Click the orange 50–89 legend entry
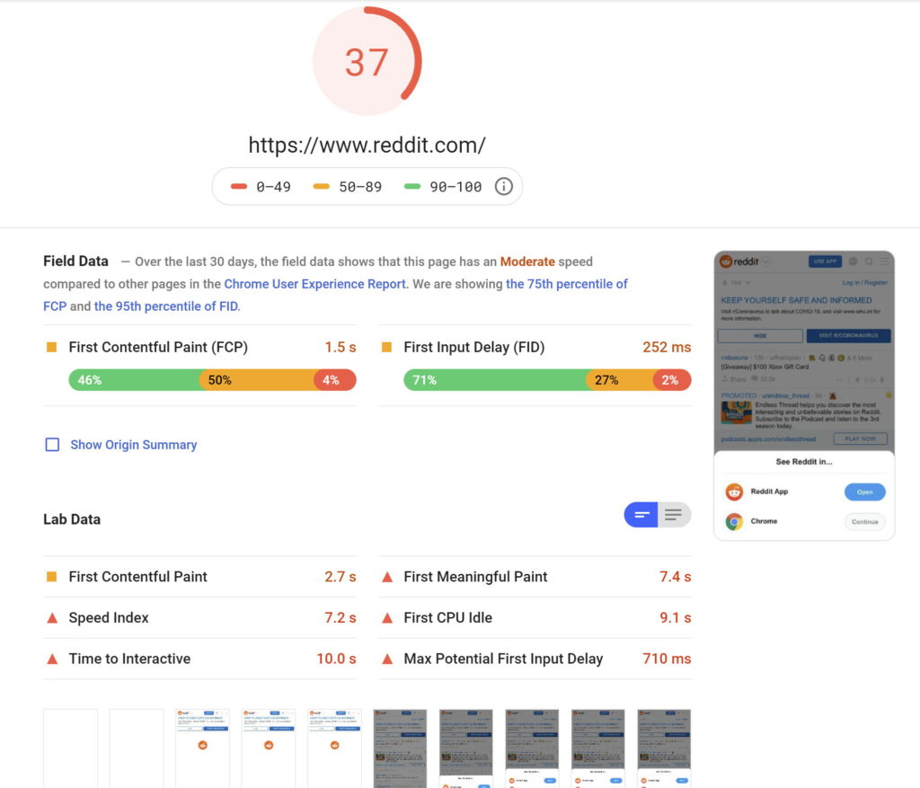Viewport: 920px width, 788px height. pos(348,187)
